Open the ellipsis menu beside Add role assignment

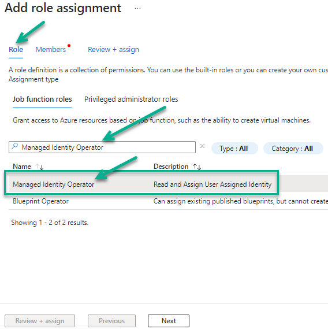tap(137, 9)
